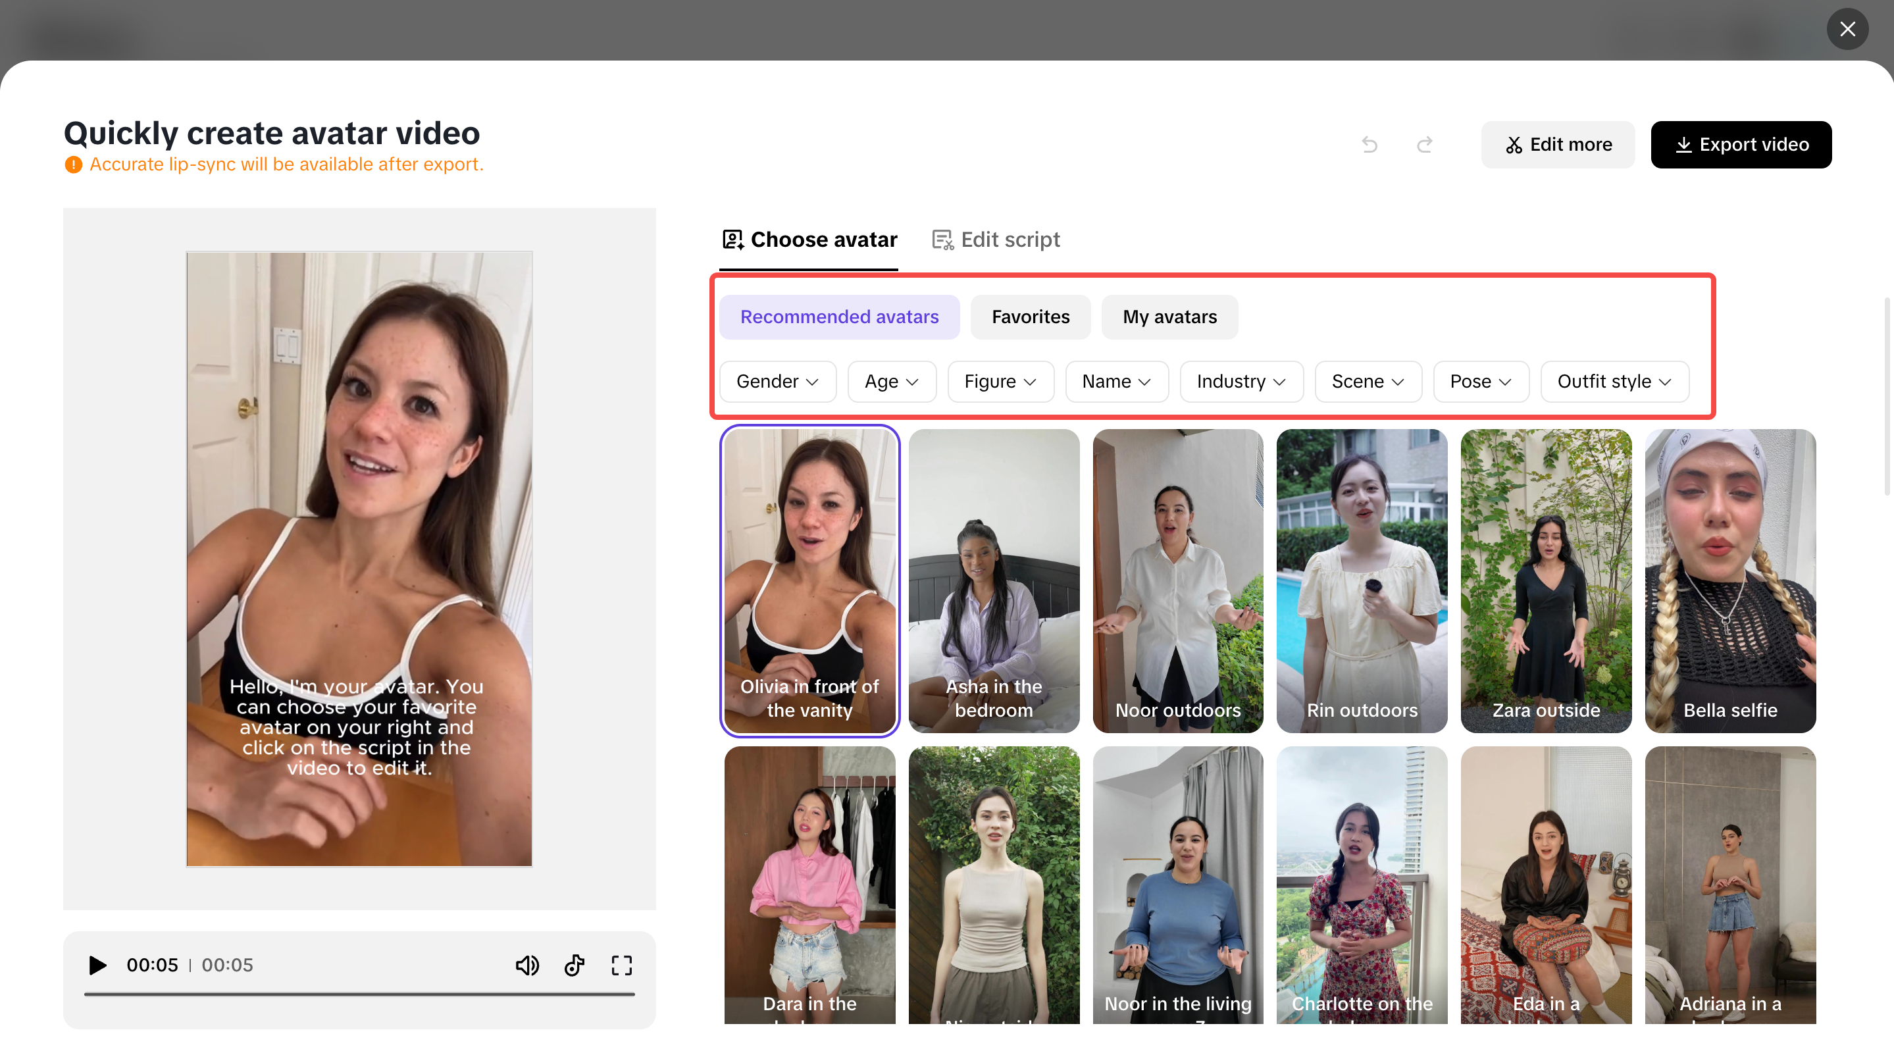
Task: Switch to Favorites avatar filter
Action: coord(1030,317)
